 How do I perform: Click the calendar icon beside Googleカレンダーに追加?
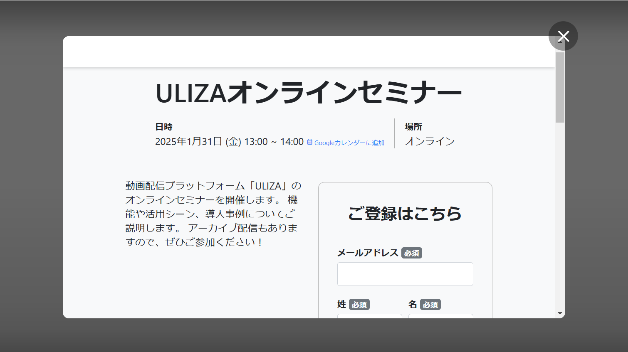click(x=310, y=142)
